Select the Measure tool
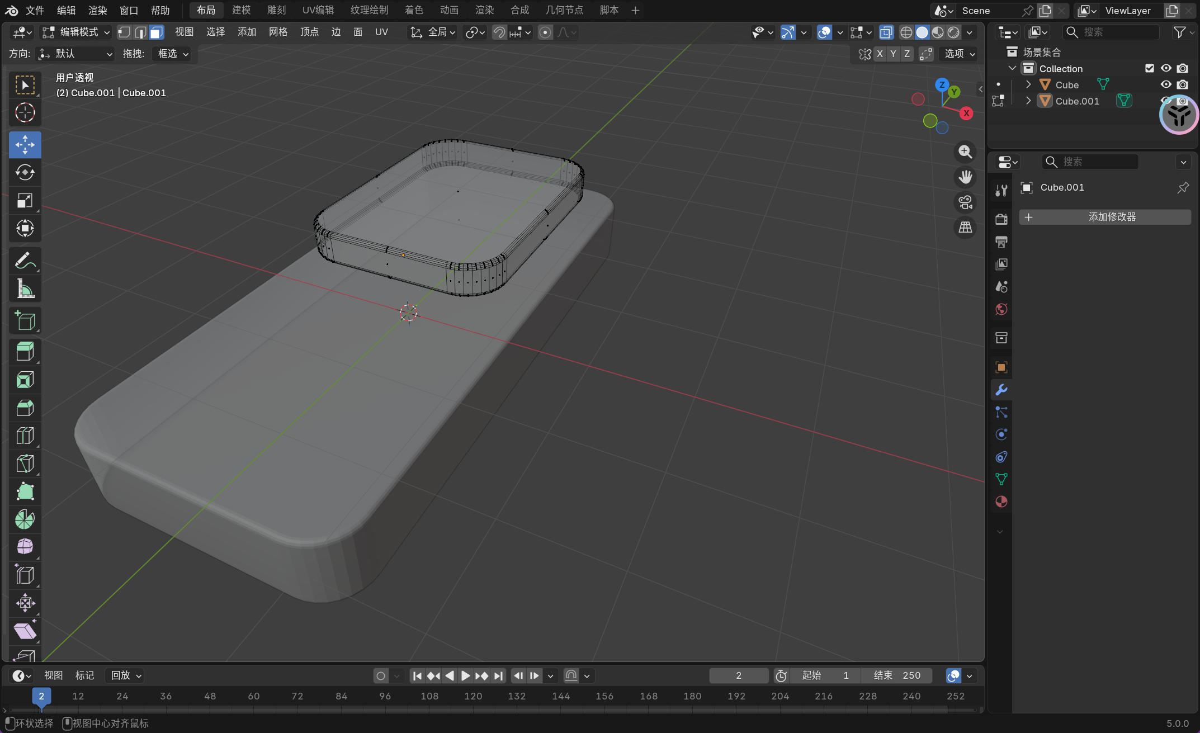The height and width of the screenshot is (733, 1200). point(25,289)
